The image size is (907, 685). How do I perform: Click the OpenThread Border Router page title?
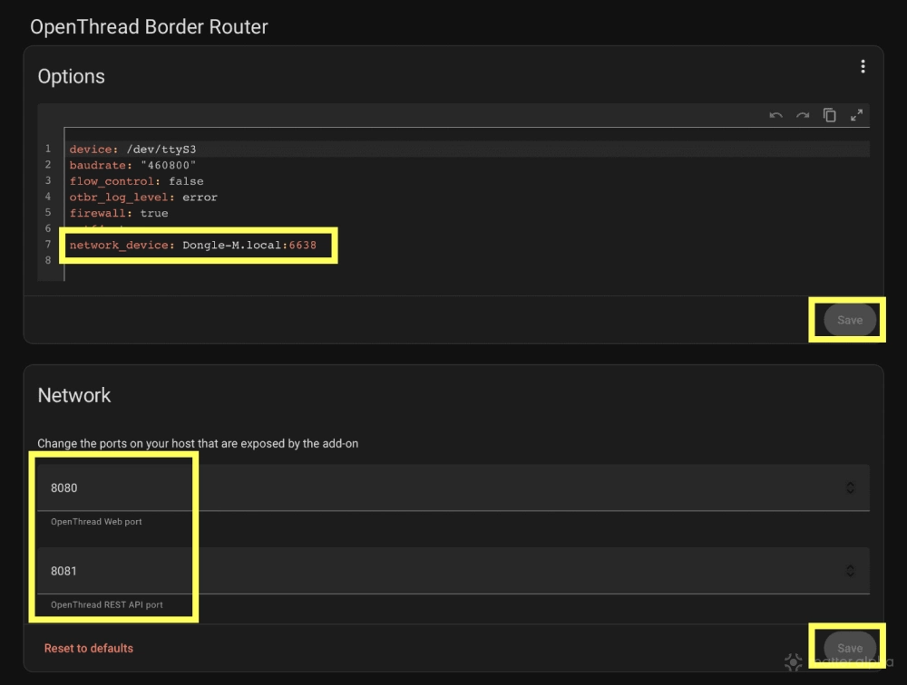point(149,26)
